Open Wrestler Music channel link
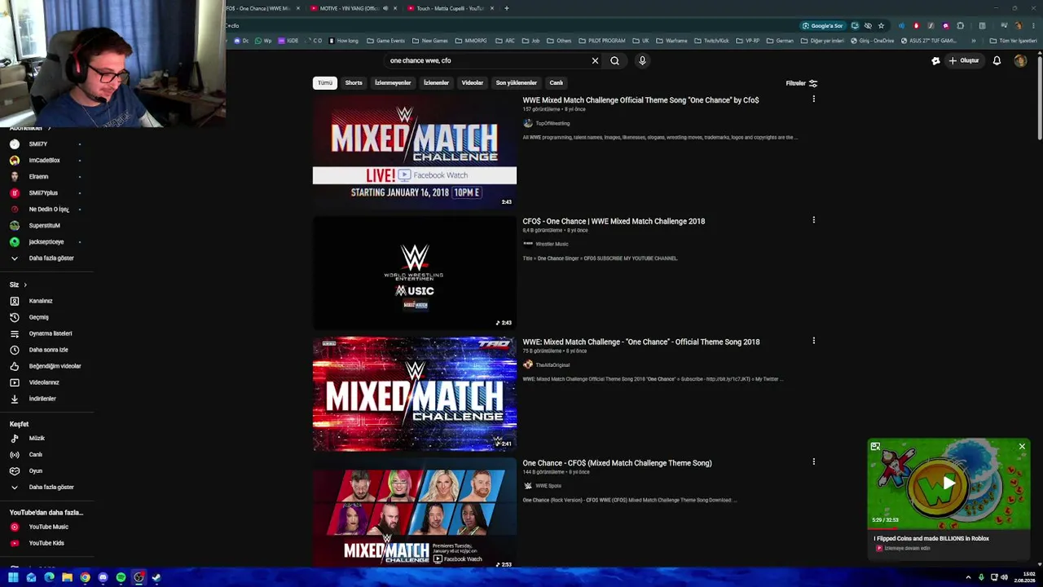Image resolution: width=1043 pixels, height=587 pixels. tap(552, 244)
